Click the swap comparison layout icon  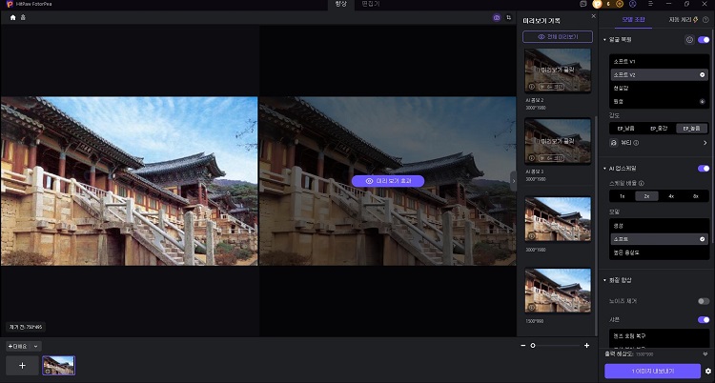[508, 17]
